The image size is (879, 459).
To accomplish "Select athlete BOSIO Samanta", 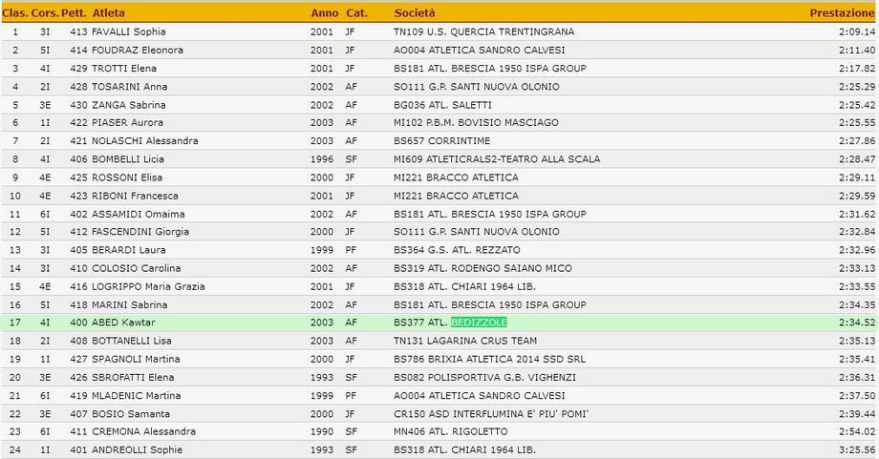I will tap(131, 414).
